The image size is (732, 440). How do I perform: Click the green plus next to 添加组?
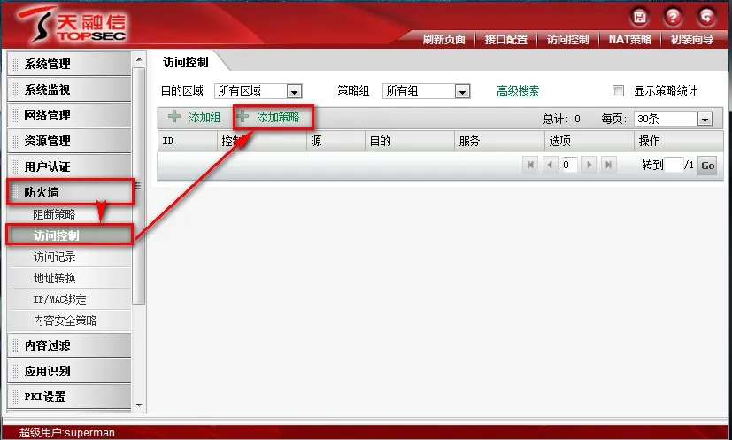[x=174, y=116]
